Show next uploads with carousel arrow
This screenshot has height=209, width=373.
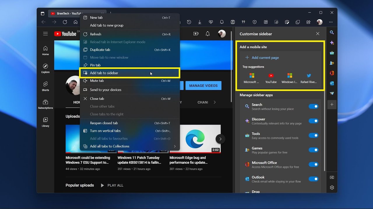[x=220, y=139]
